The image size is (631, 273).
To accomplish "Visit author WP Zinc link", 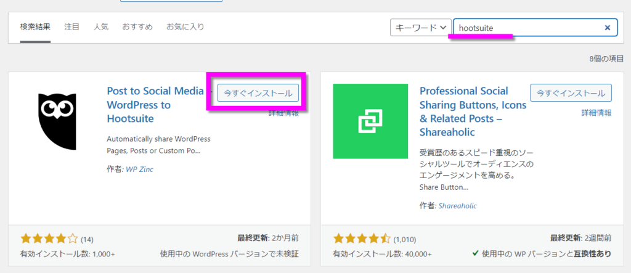I will (x=140, y=169).
